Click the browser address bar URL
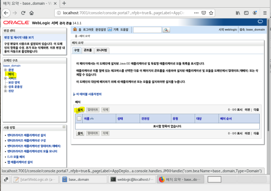 pos(124,13)
